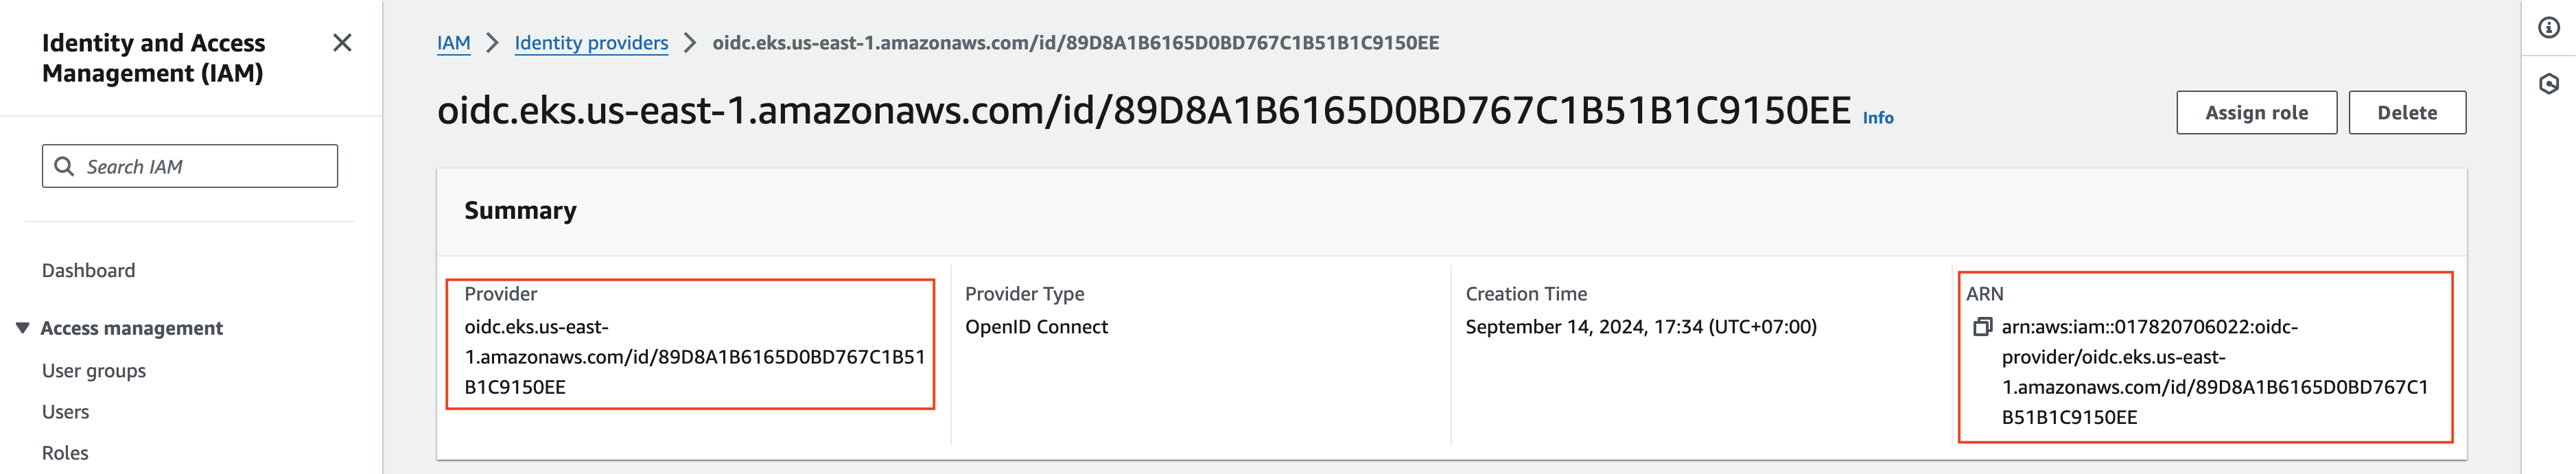The image size is (2576, 474).
Task: Open the Info link beside the provider title
Action: pos(1877,118)
